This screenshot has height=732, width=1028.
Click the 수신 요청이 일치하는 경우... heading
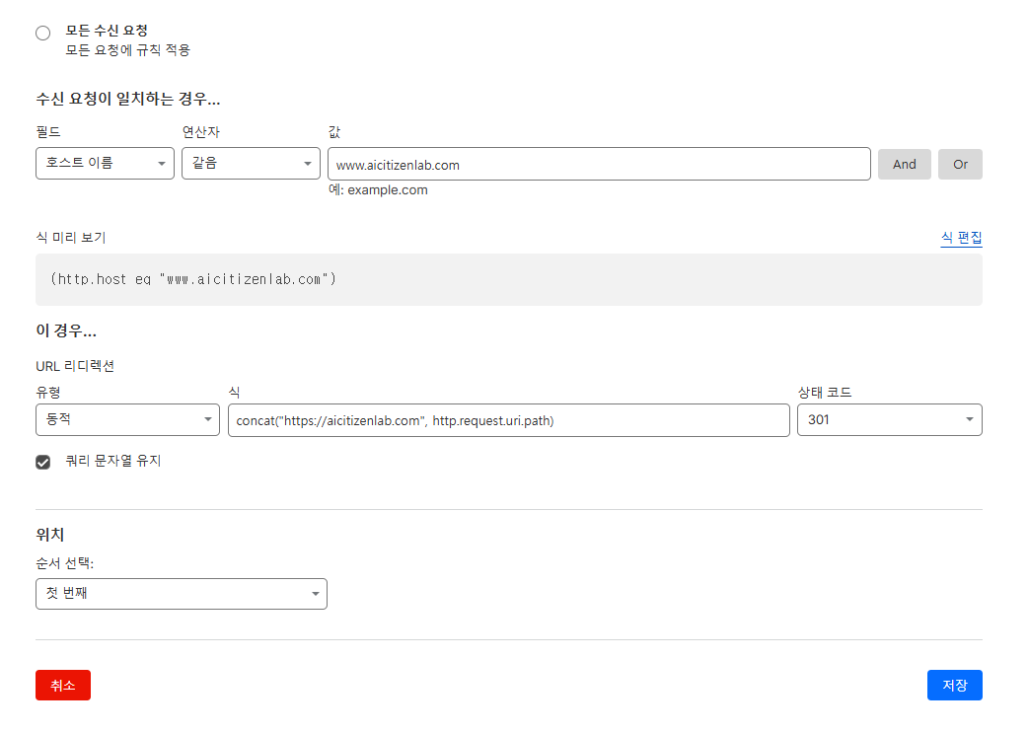[x=128, y=99]
